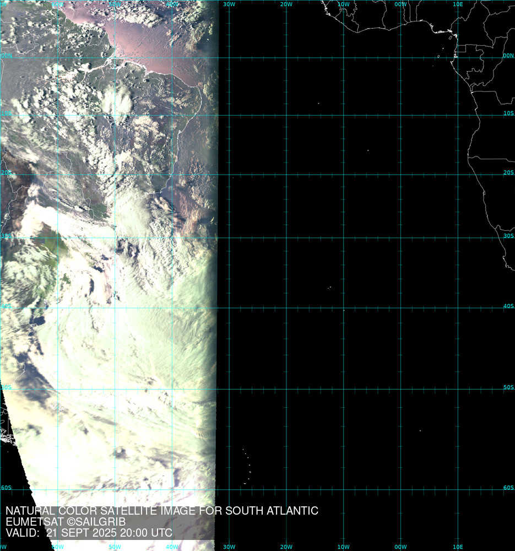Click the EUMETSAT ©SAILGRIB credit text
Image resolution: width=515 pixels, height=551 pixels.
(x=66, y=522)
